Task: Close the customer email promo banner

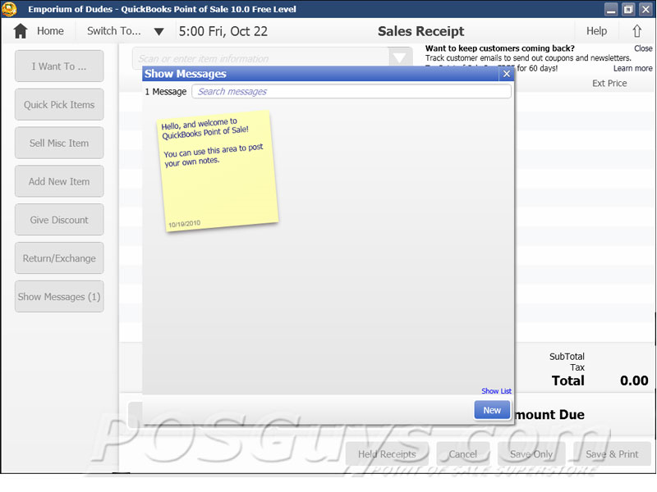Action: click(x=643, y=48)
